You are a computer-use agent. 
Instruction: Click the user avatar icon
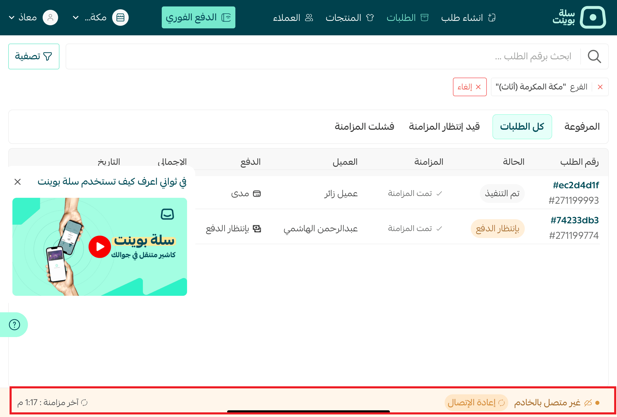(x=50, y=18)
